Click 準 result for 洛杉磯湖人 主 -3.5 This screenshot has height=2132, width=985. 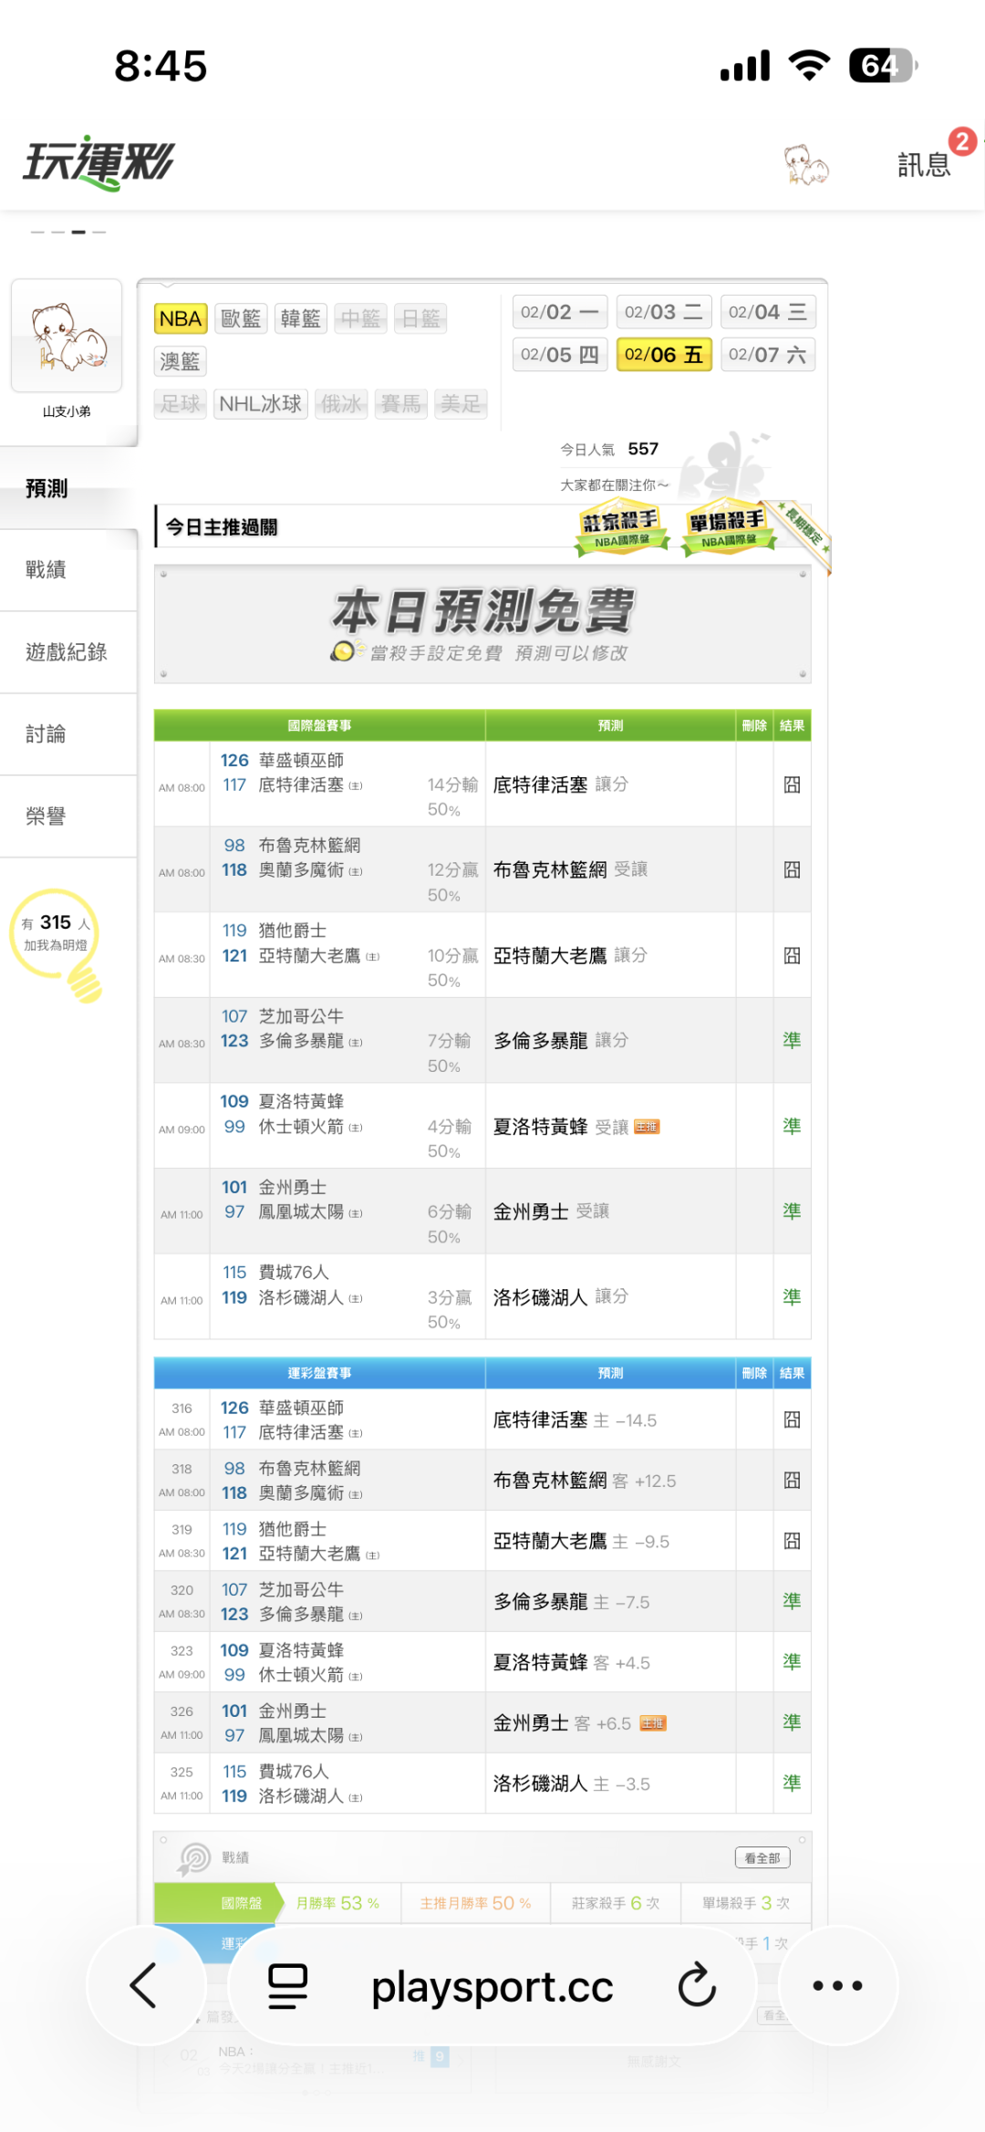(x=792, y=1783)
